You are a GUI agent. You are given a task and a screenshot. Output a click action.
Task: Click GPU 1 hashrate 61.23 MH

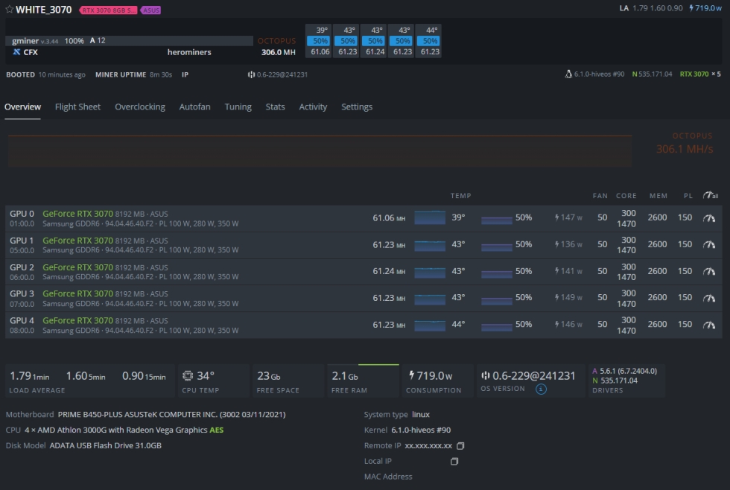tap(389, 244)
